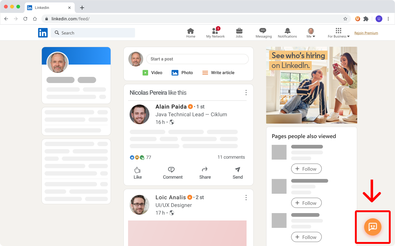Bookmark page with star icon
The width and height of the screenshot is (395, 246).
coord(345,19)
